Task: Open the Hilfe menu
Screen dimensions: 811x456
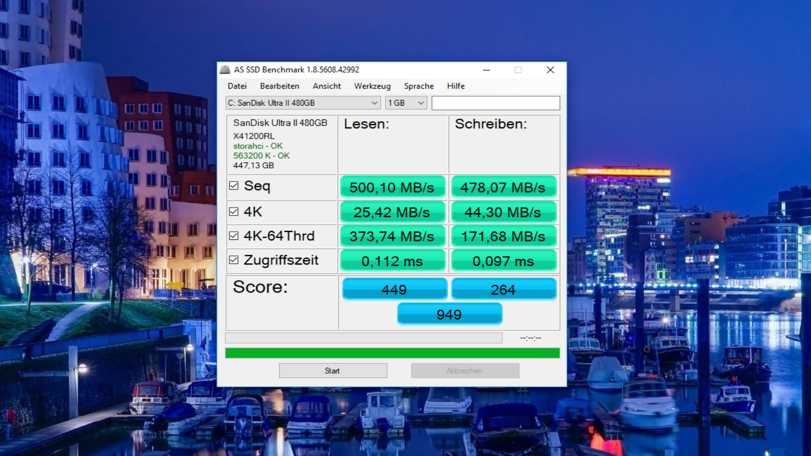Action: click(x=456, y=86)
